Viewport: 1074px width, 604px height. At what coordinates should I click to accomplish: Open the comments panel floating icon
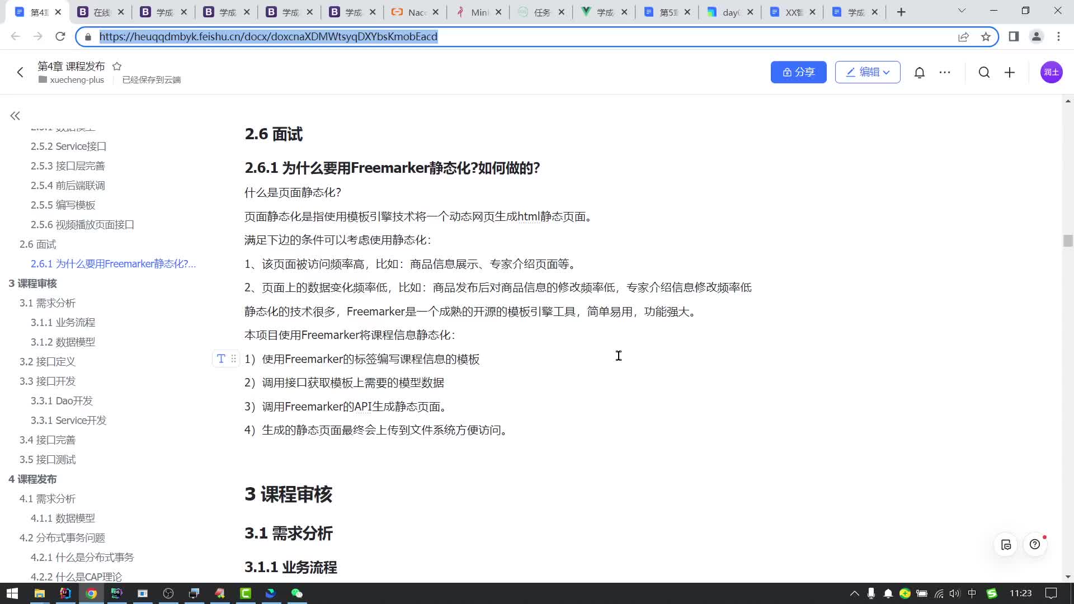click(x=1006, y=545)
